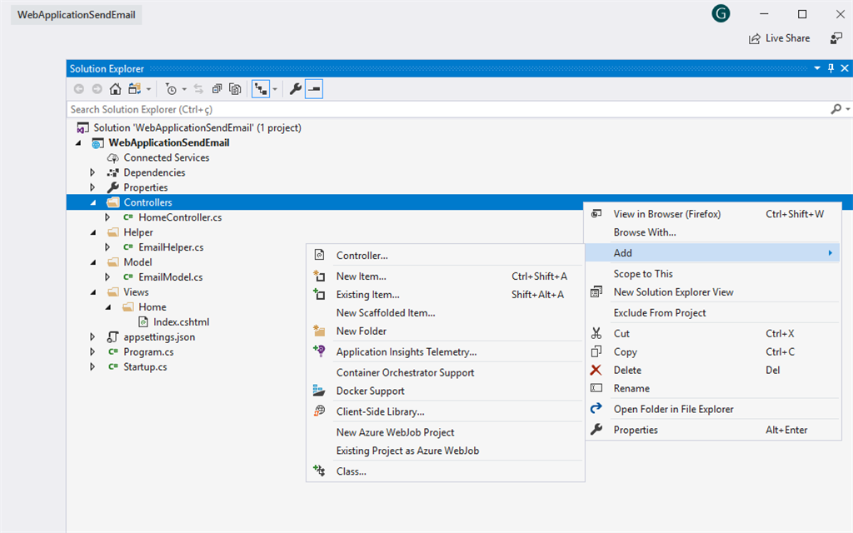
Task: Toggle the Preview Selected Items icon
Action: [x=314, y=88]
